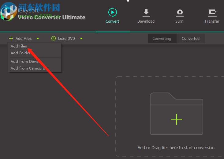The height and width of the screenshot is (159, 224).
Task: Expand the Load DVD dropdown arrow
Action: coord(81,39)
